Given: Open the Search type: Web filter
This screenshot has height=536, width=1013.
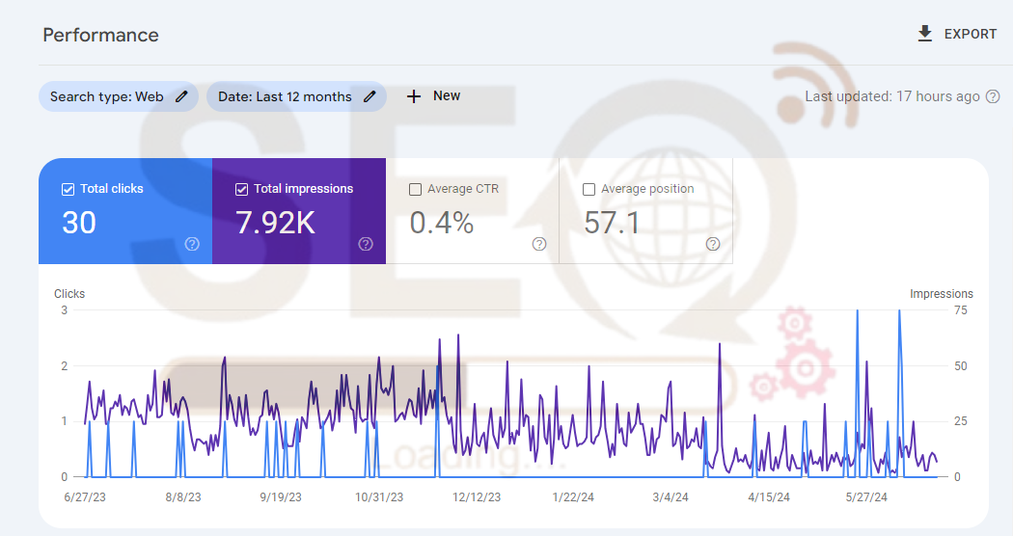Looking at the screenshot, I should (106, 96).
